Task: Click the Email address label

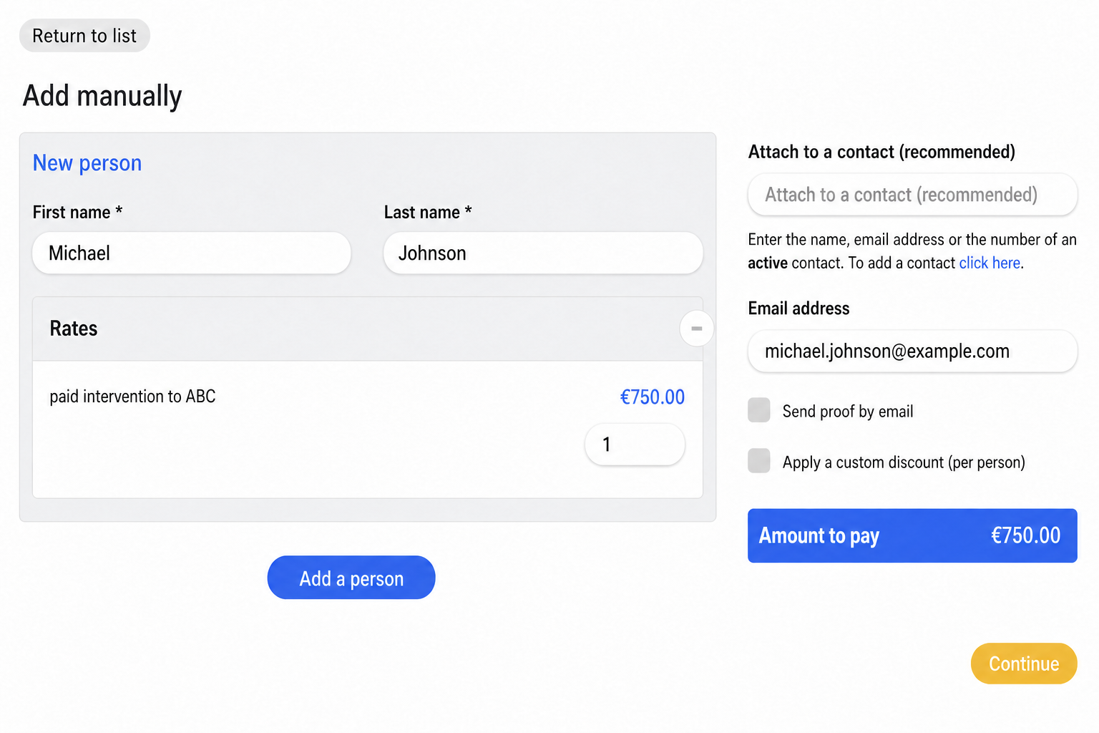Action: coord(798,309)
